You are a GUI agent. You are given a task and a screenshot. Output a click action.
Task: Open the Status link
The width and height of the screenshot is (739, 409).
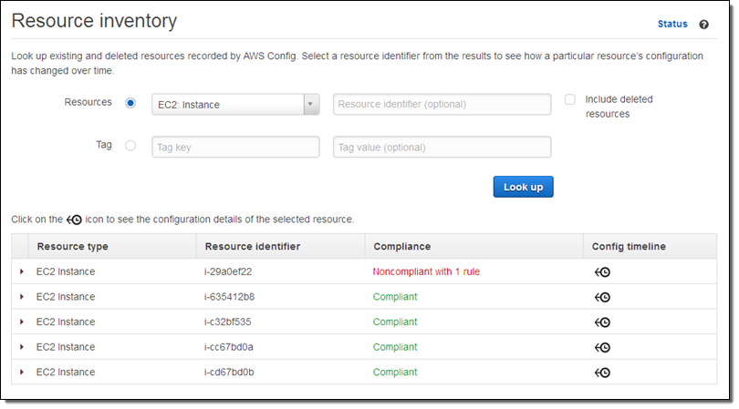pyautogui.click(x=672, y=25)
